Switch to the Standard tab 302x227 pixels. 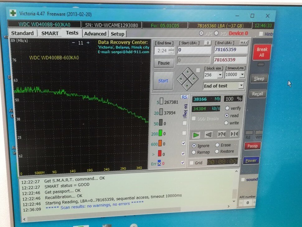click(x=22, y=33)
